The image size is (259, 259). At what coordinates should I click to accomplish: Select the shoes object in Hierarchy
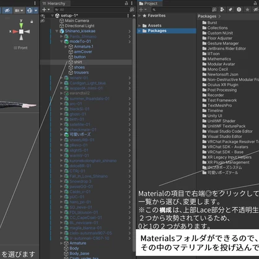point(79,68)
